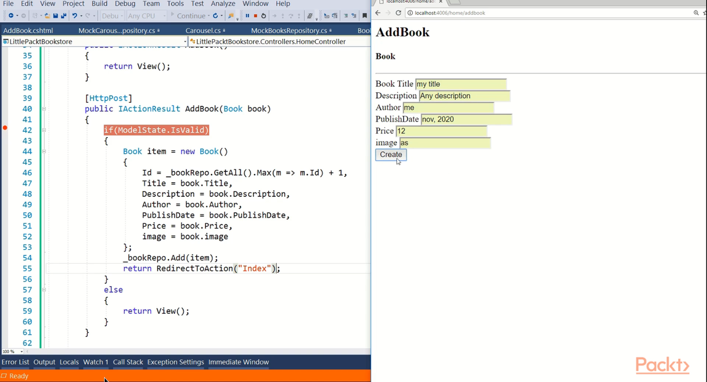Click the Open File toolbar icon
The image size is (707, 382).
pos(47,16)
